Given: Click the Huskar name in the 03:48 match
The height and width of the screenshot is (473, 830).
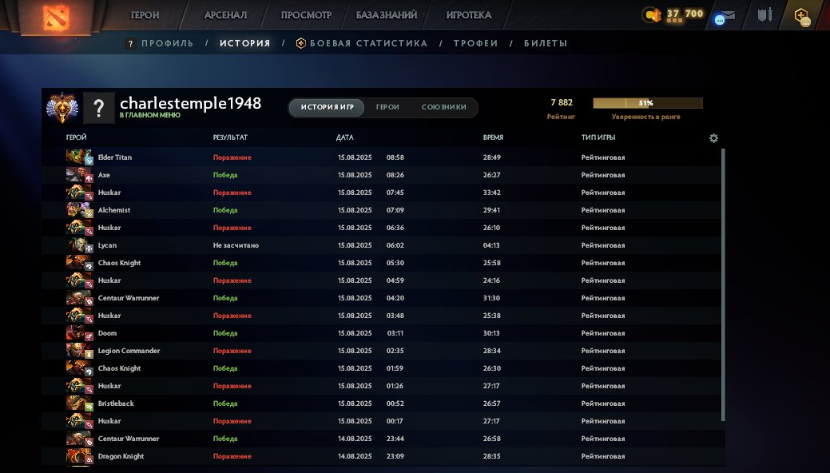Looking at the screenshot, I should click(x=109, y=316).
